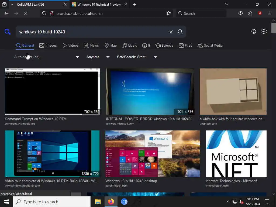Click the SearXNG magnifier logo
Screen dimensions: 276x207
point(8,32)
